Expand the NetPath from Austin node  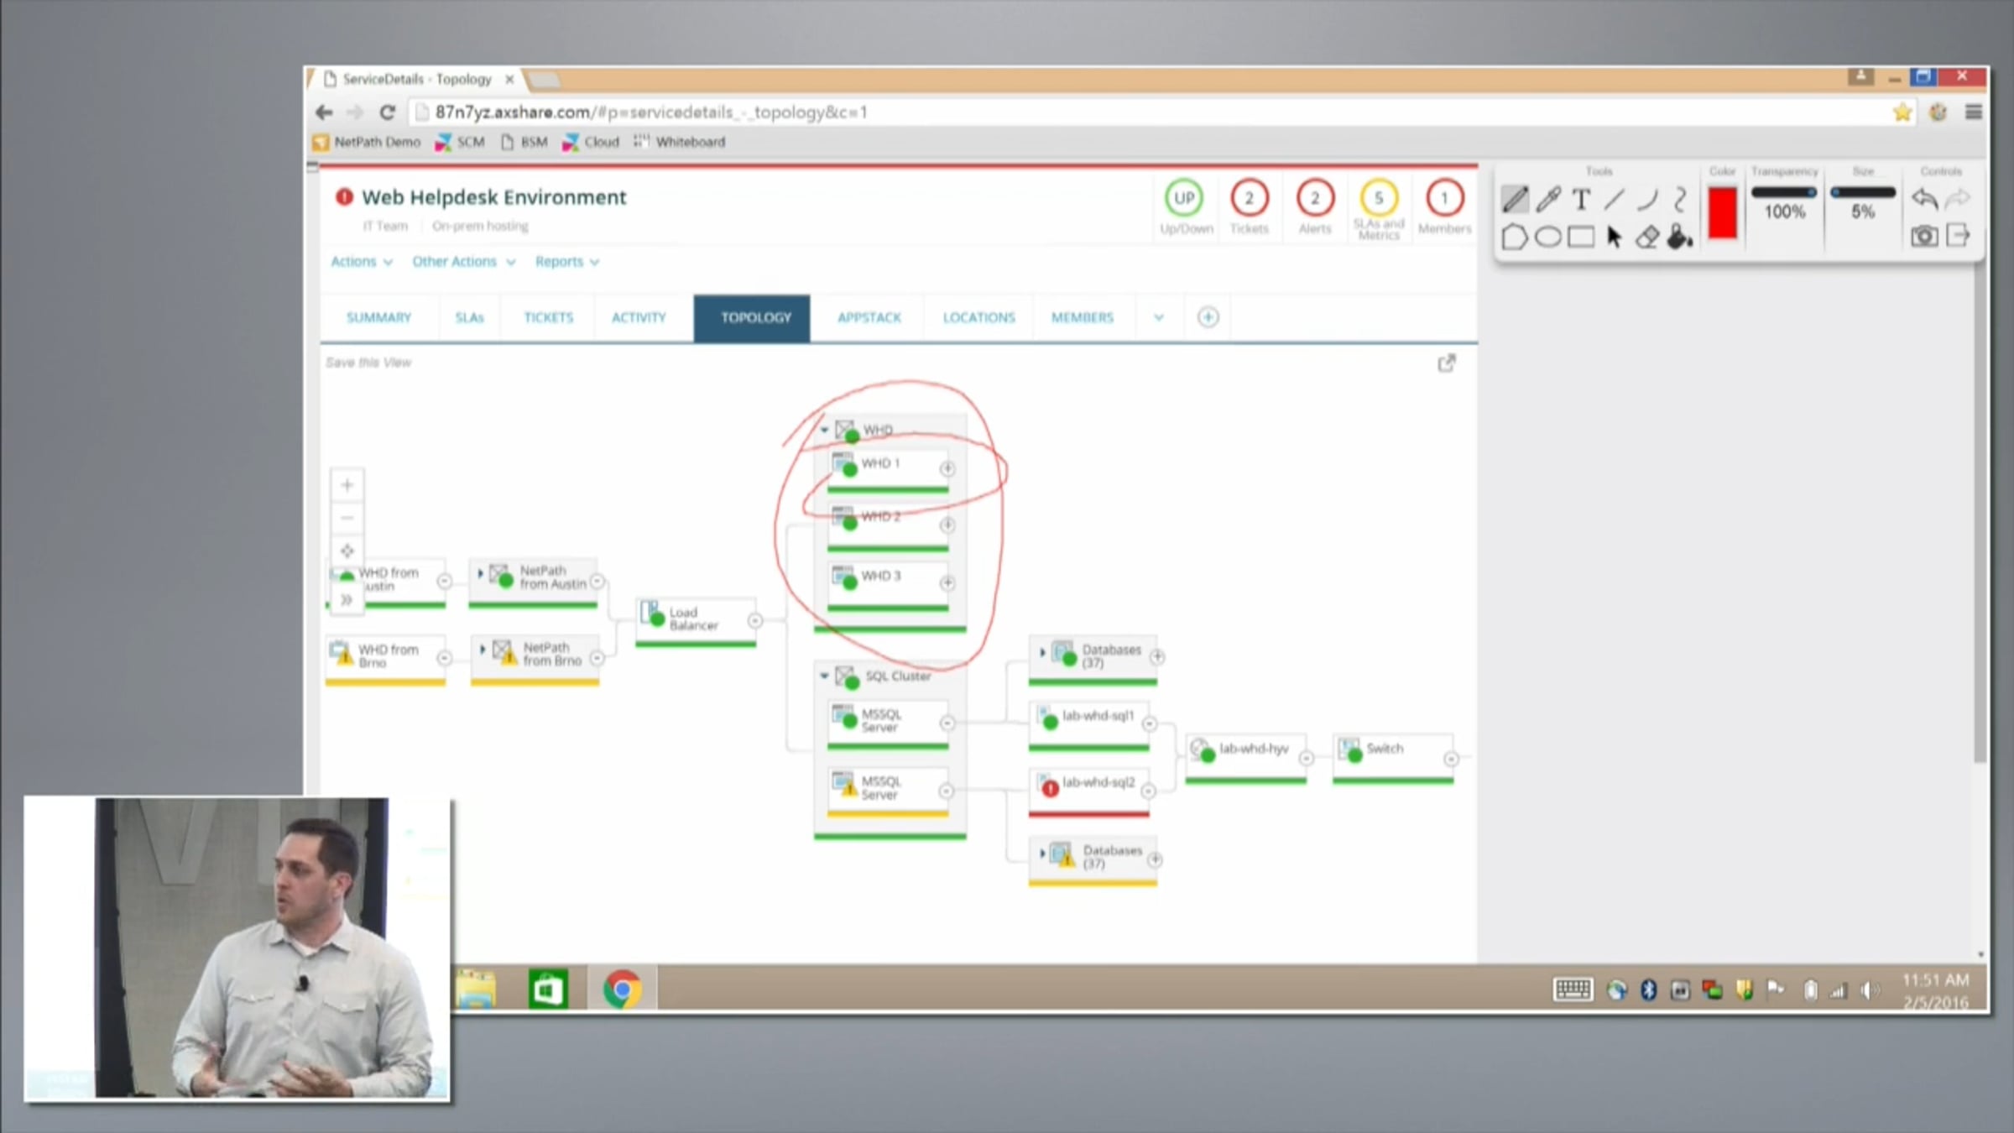click(481, 573)
